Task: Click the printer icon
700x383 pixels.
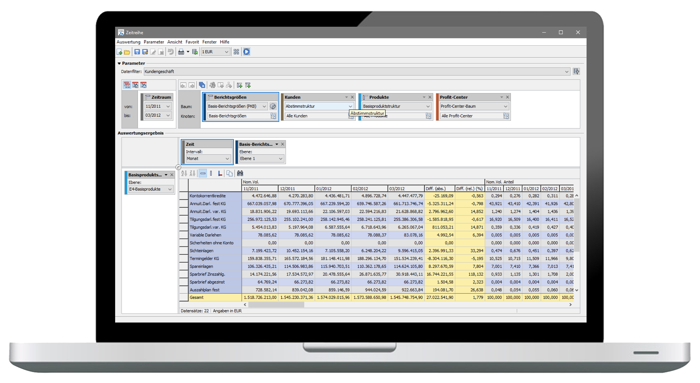Action: 181,52
